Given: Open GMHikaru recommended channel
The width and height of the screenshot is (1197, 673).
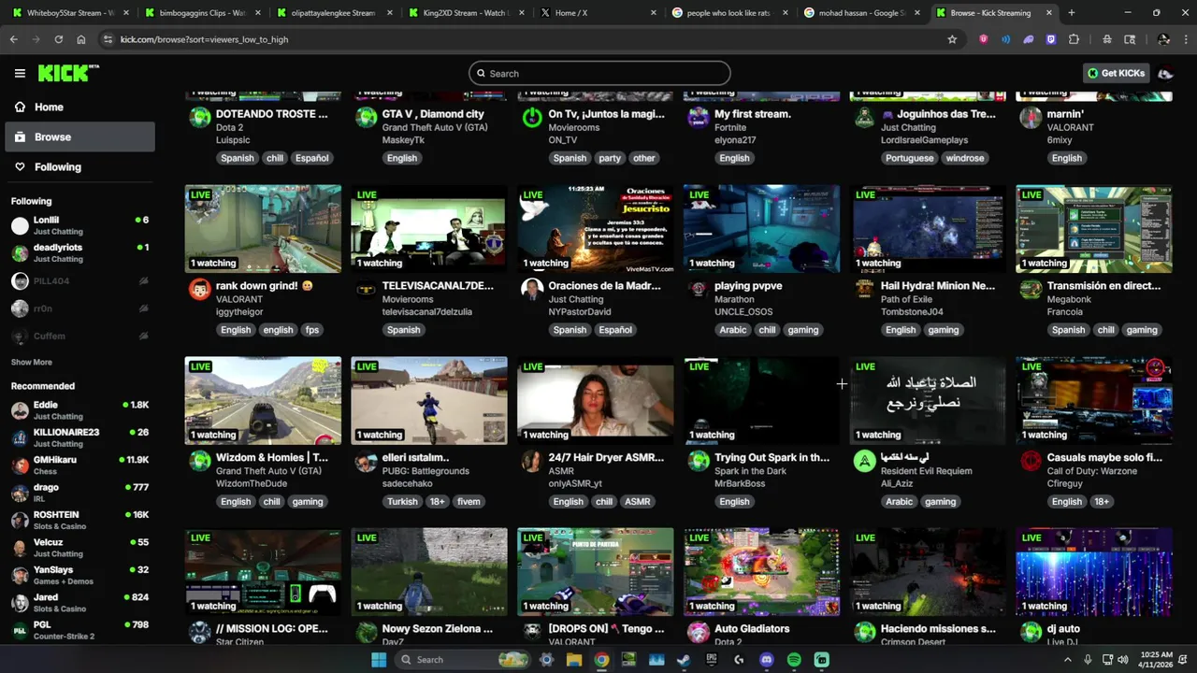Looking at the screenshot, I should tap(79, 465).
